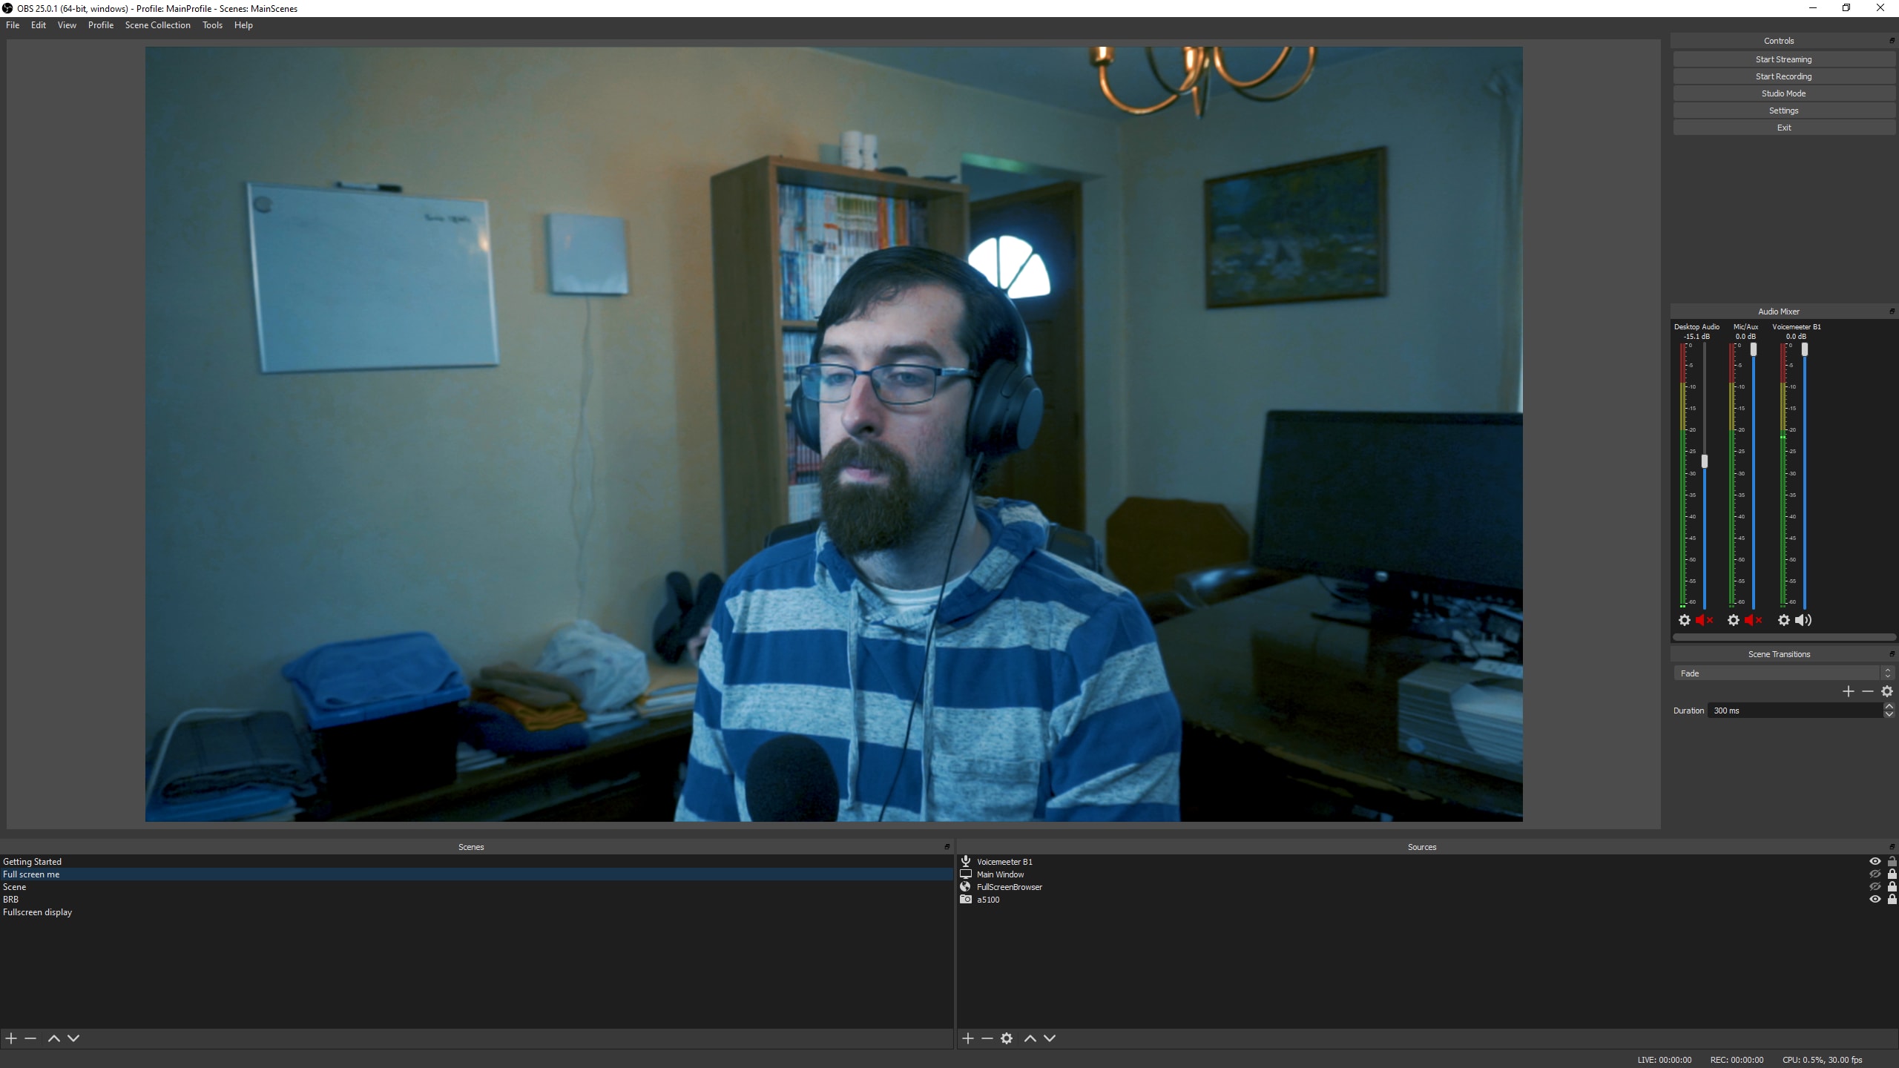The height and width of the screenshot is (1068, 1899).
Task: Unmute the Desktop Audio channel
Action: tap(1703, 620)
